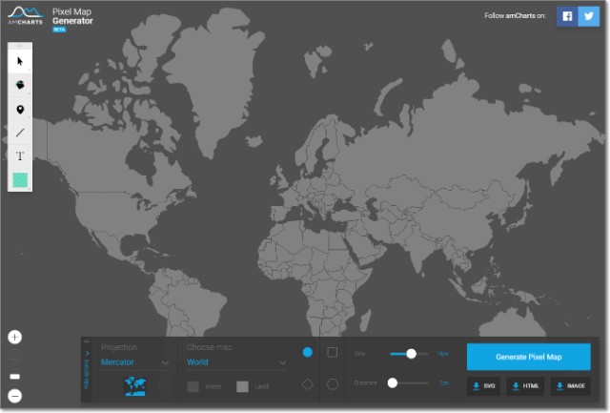Open the Mercator projection dropdown
Viewport: 610px width, 413px height.
[x=135, y=362]
